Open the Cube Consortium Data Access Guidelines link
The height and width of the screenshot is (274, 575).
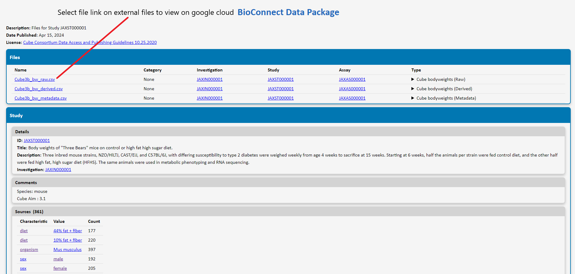(90, 42)
